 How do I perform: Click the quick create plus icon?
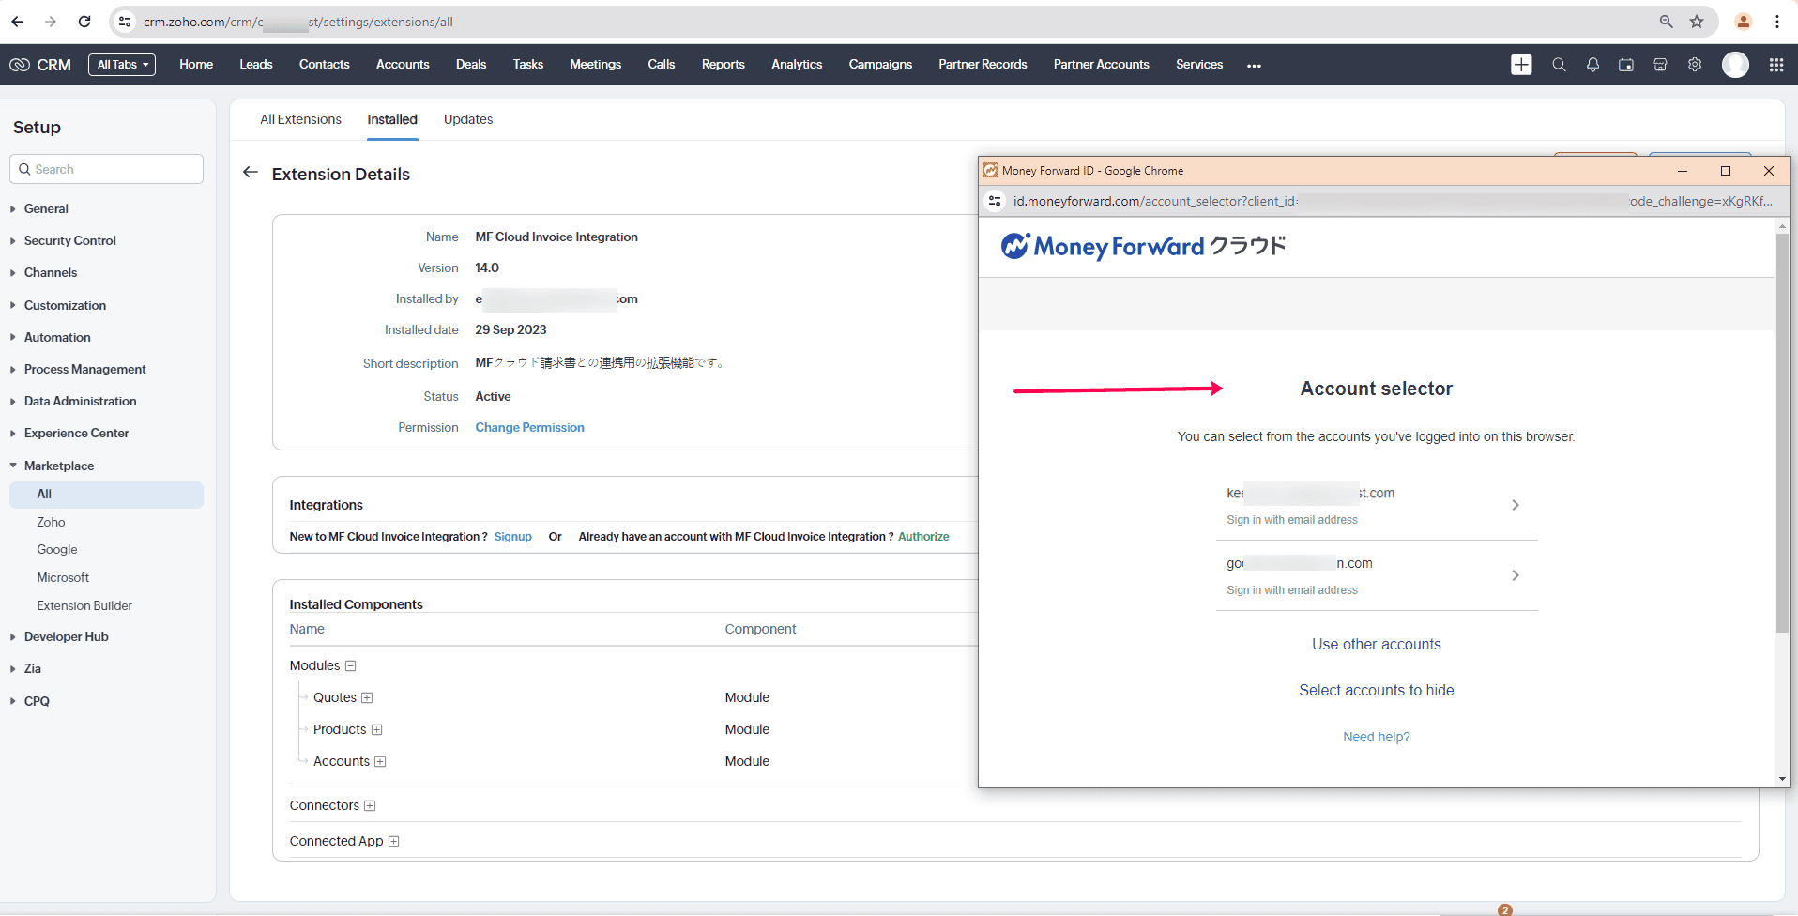click(1521, 65)
